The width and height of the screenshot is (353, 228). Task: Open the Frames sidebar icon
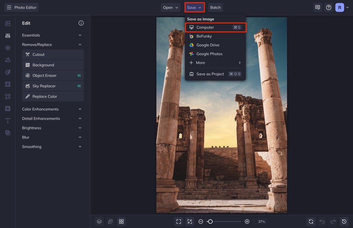(x=7, y=84)
